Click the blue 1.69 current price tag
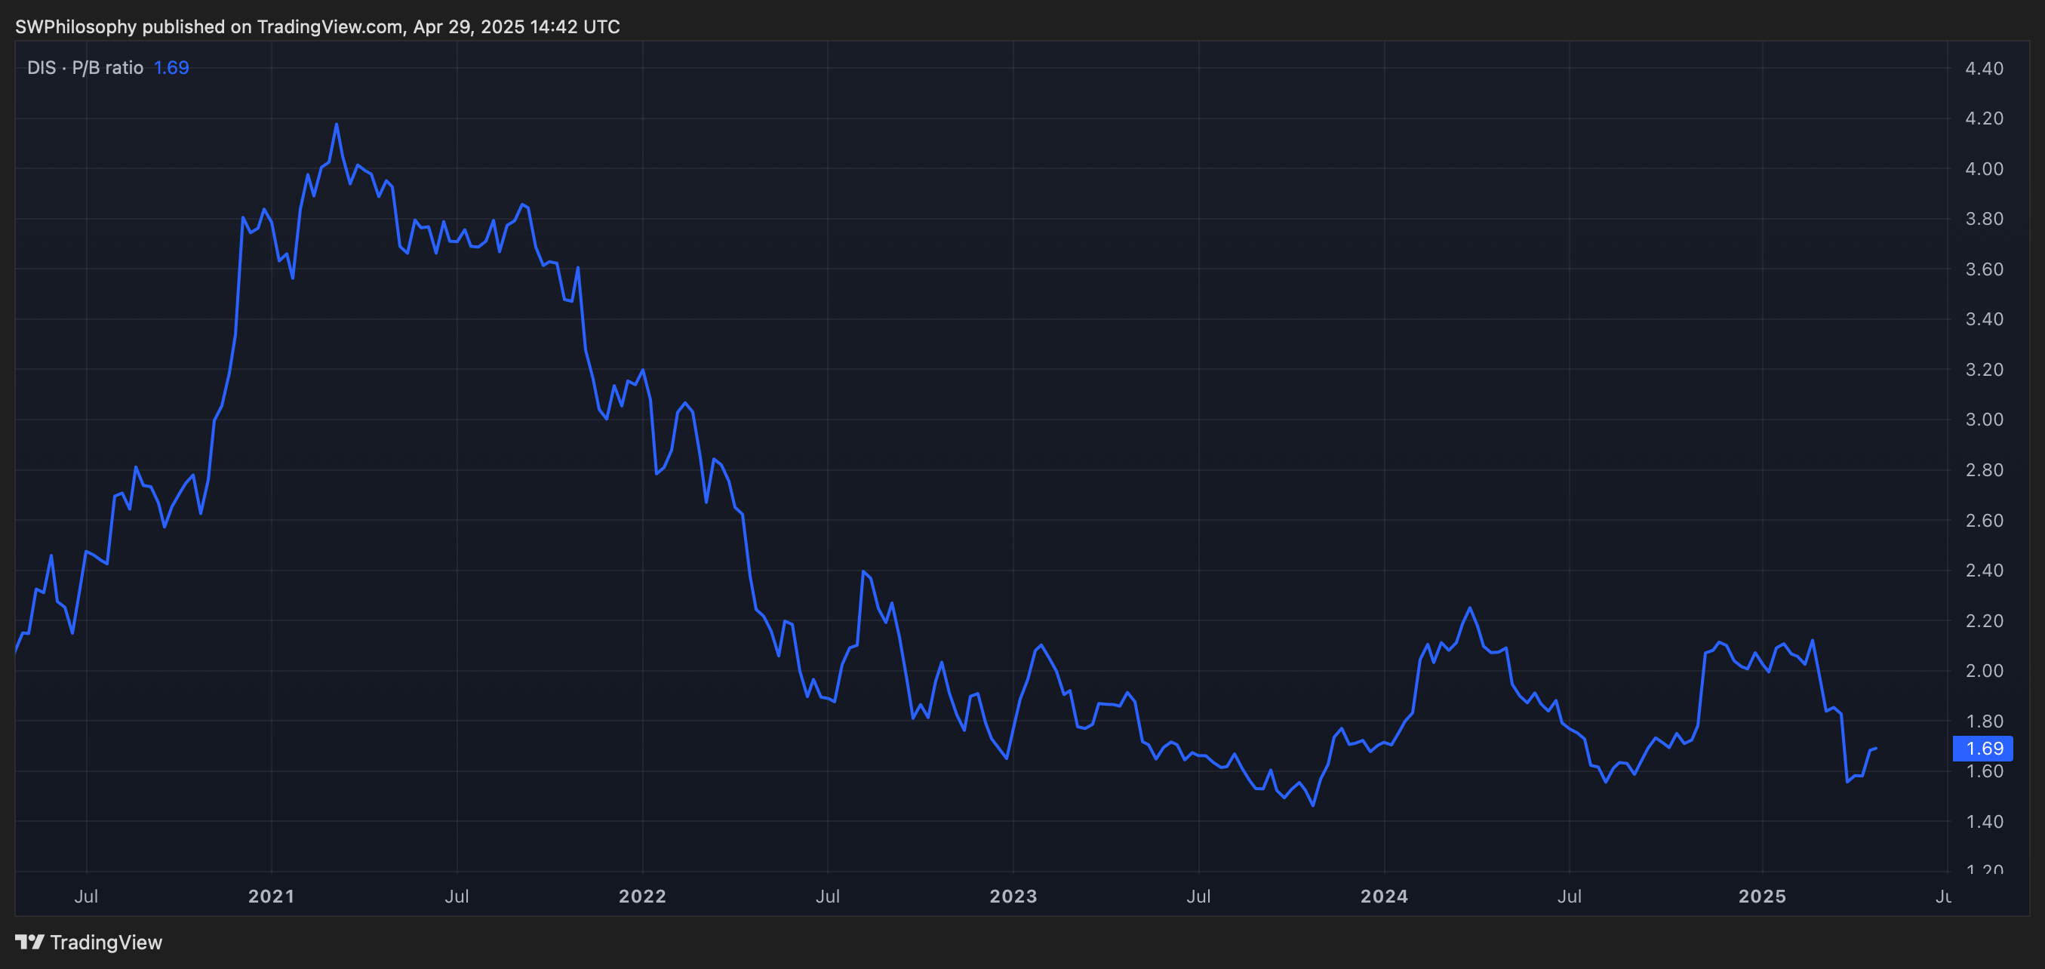The height and width of the screenshot is (969, 2045). click(1983, 749)
